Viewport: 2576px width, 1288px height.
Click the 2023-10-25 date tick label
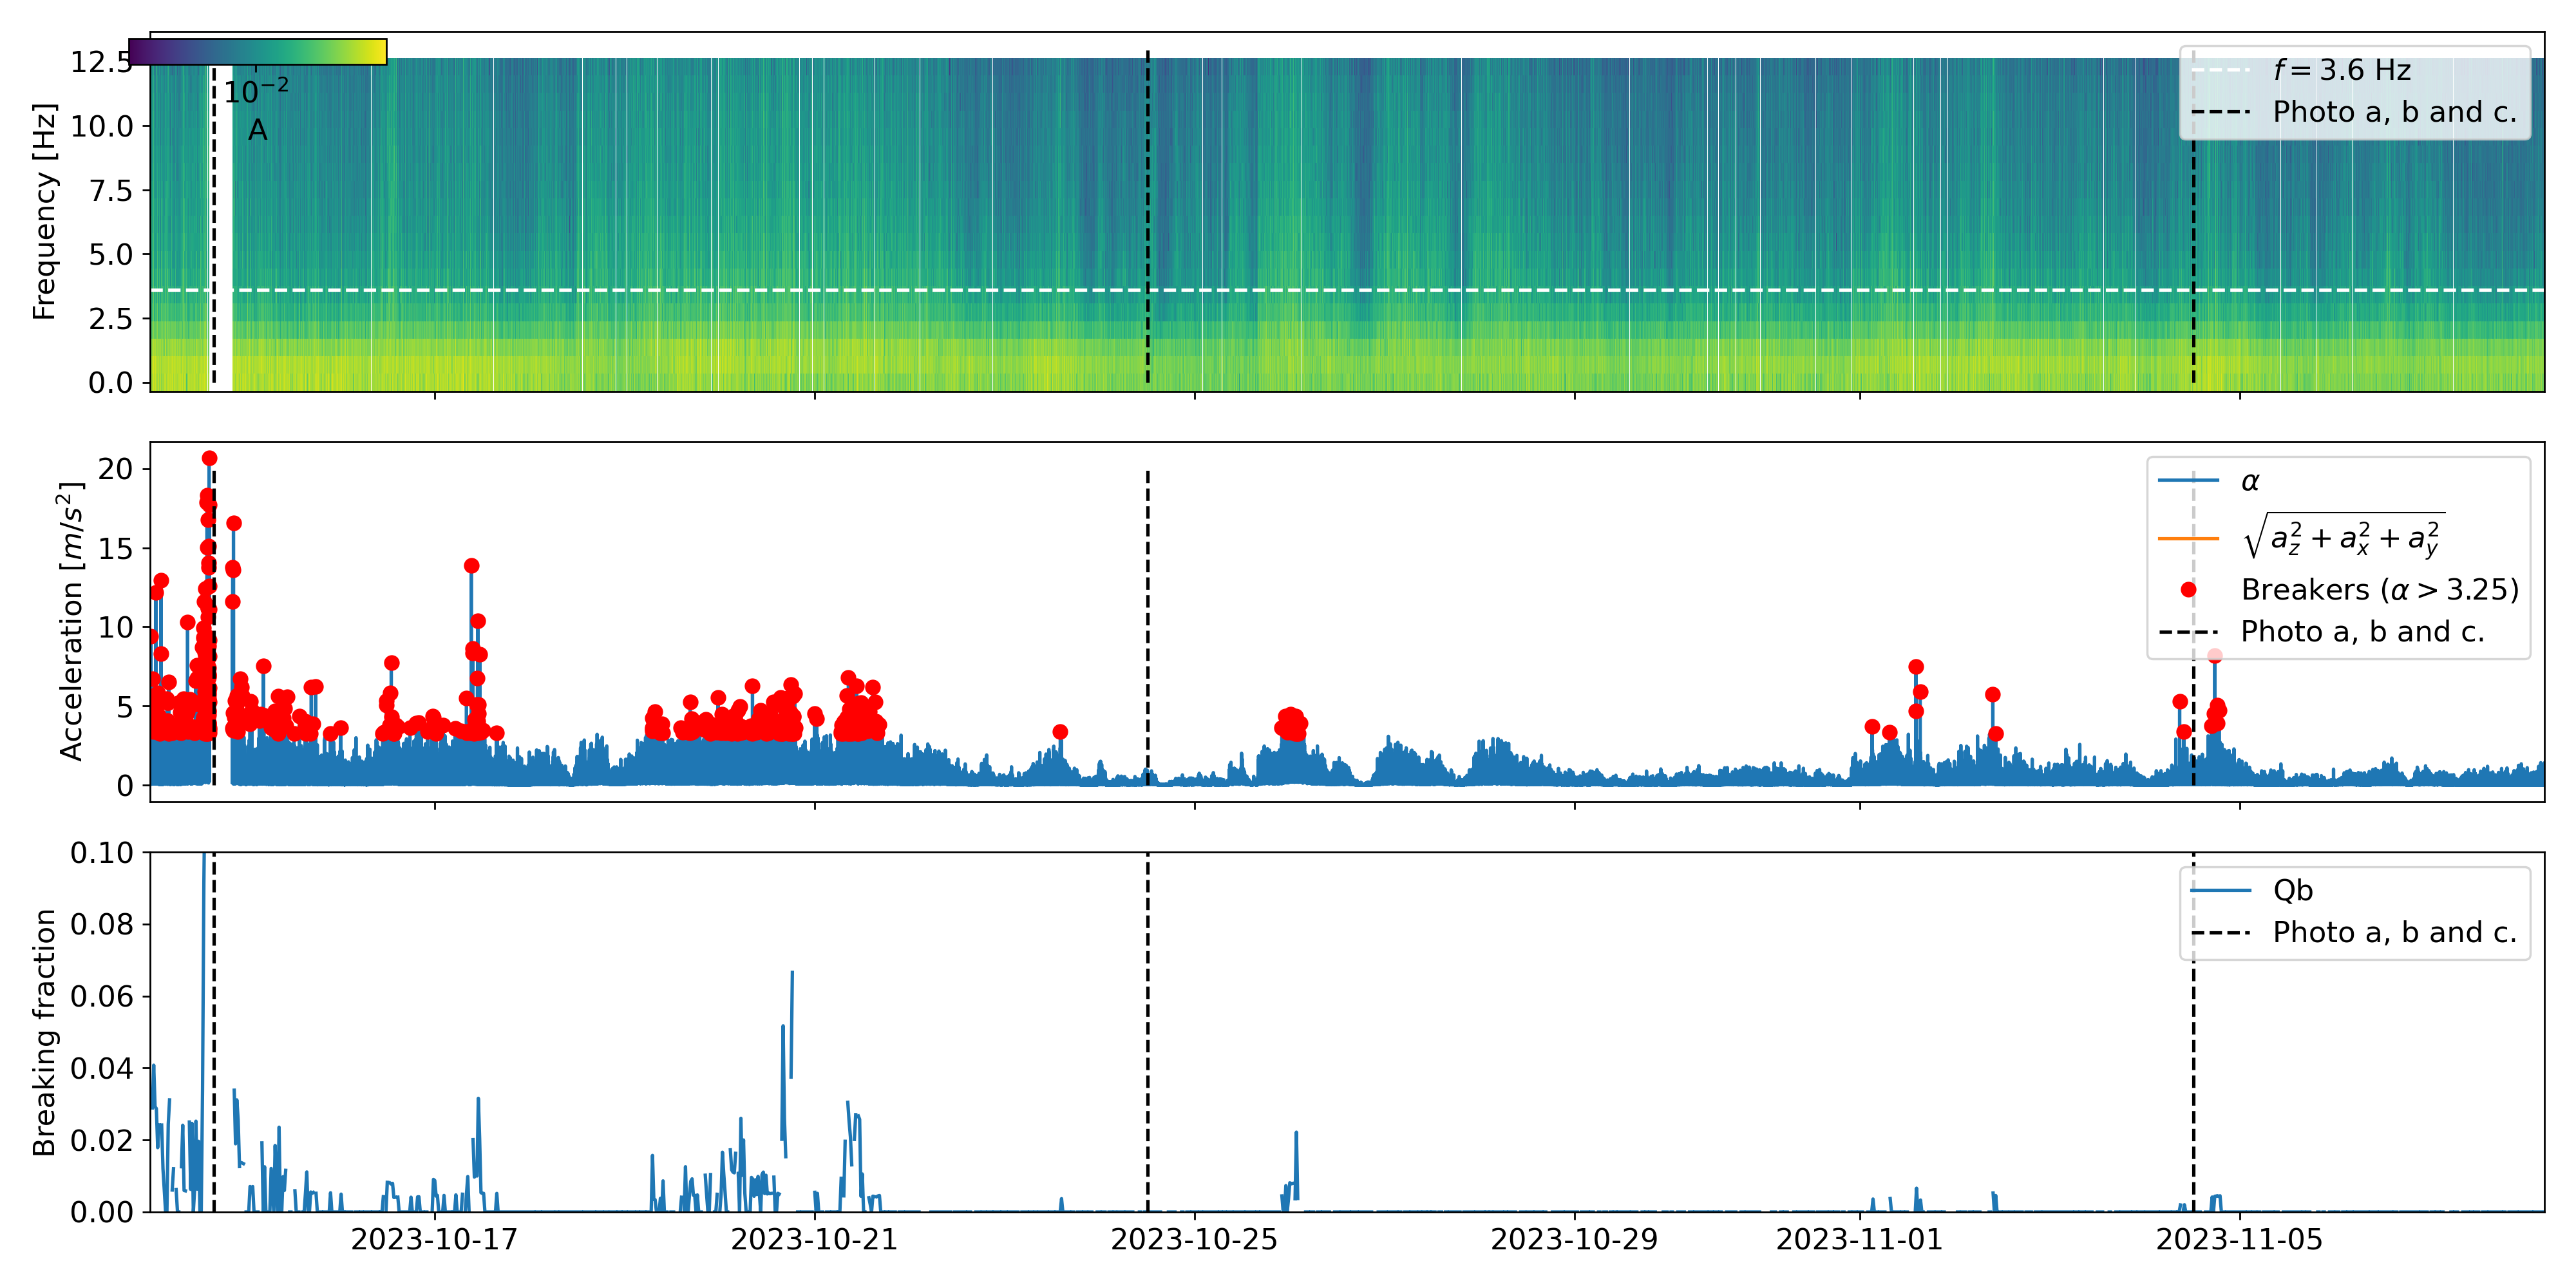(1194, 1240)
